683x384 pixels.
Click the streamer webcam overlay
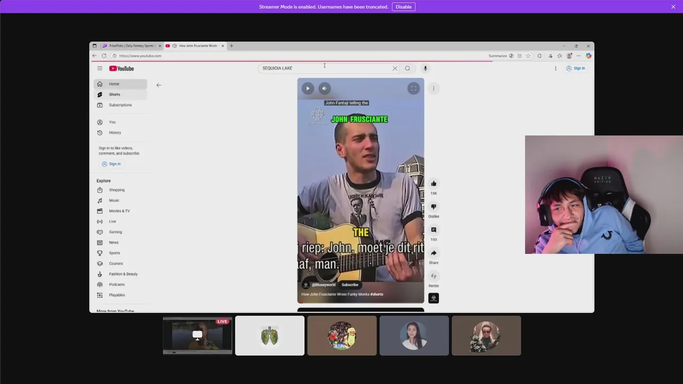click(x=604, y=195)
